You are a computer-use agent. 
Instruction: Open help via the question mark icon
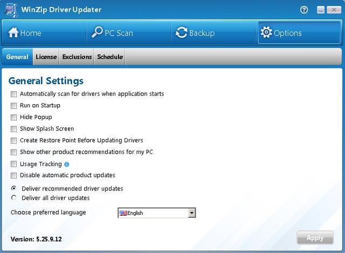click(304, 10)
